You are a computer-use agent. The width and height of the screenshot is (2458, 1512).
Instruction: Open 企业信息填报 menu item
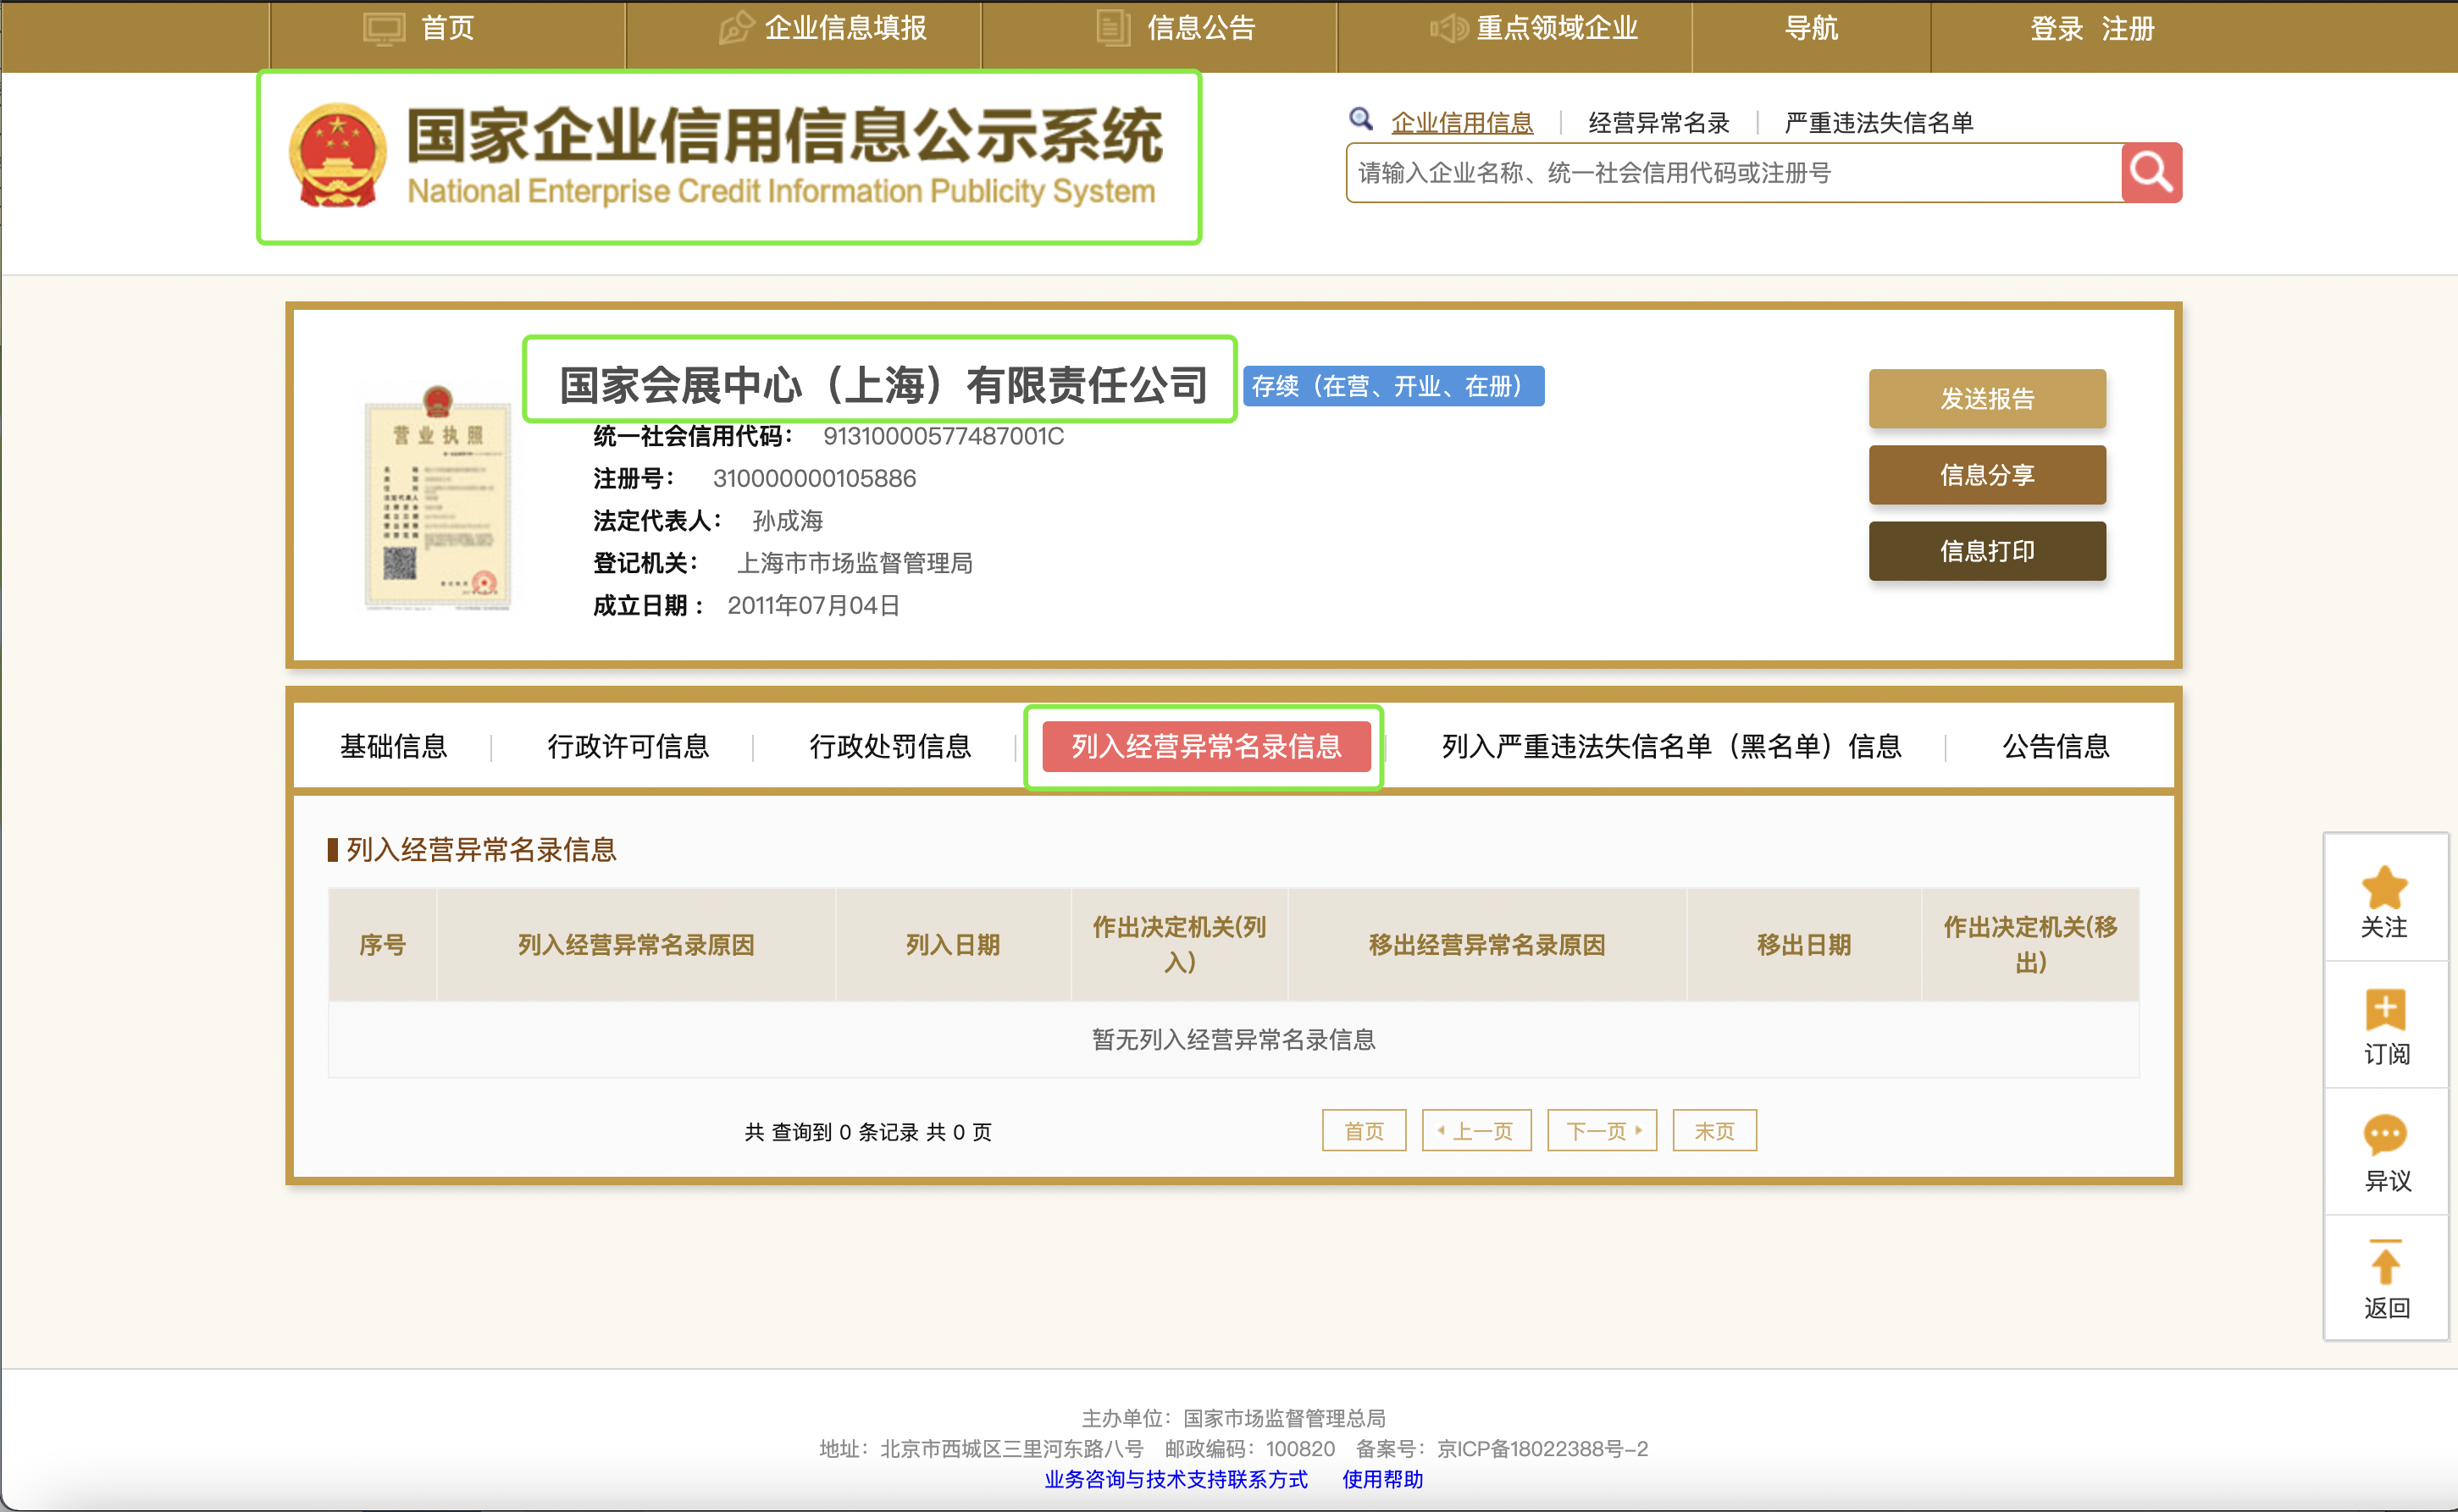[x=845, y=28]
